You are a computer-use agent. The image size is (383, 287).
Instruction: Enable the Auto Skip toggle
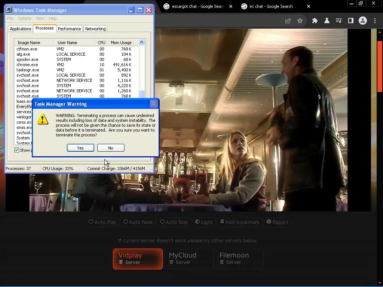pos(174,222)
